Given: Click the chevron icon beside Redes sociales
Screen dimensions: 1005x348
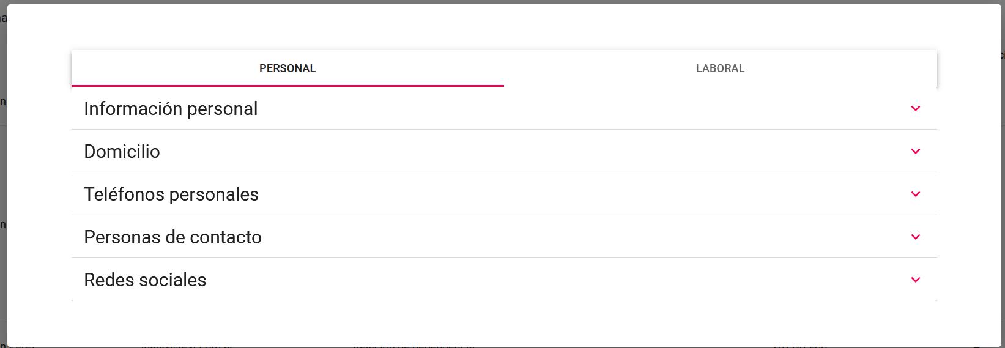Looking at the screenshot, I should point(915,280).
